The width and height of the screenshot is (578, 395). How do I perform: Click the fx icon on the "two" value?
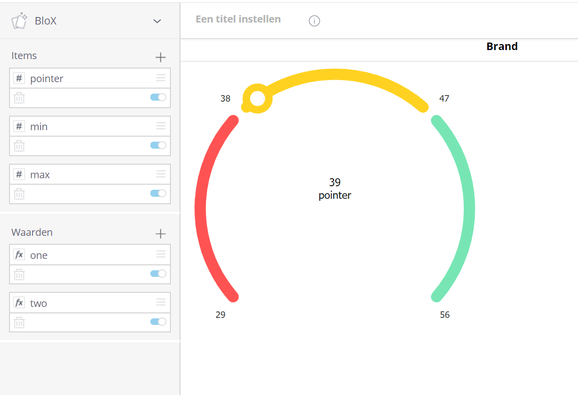(x=19, y=302)
